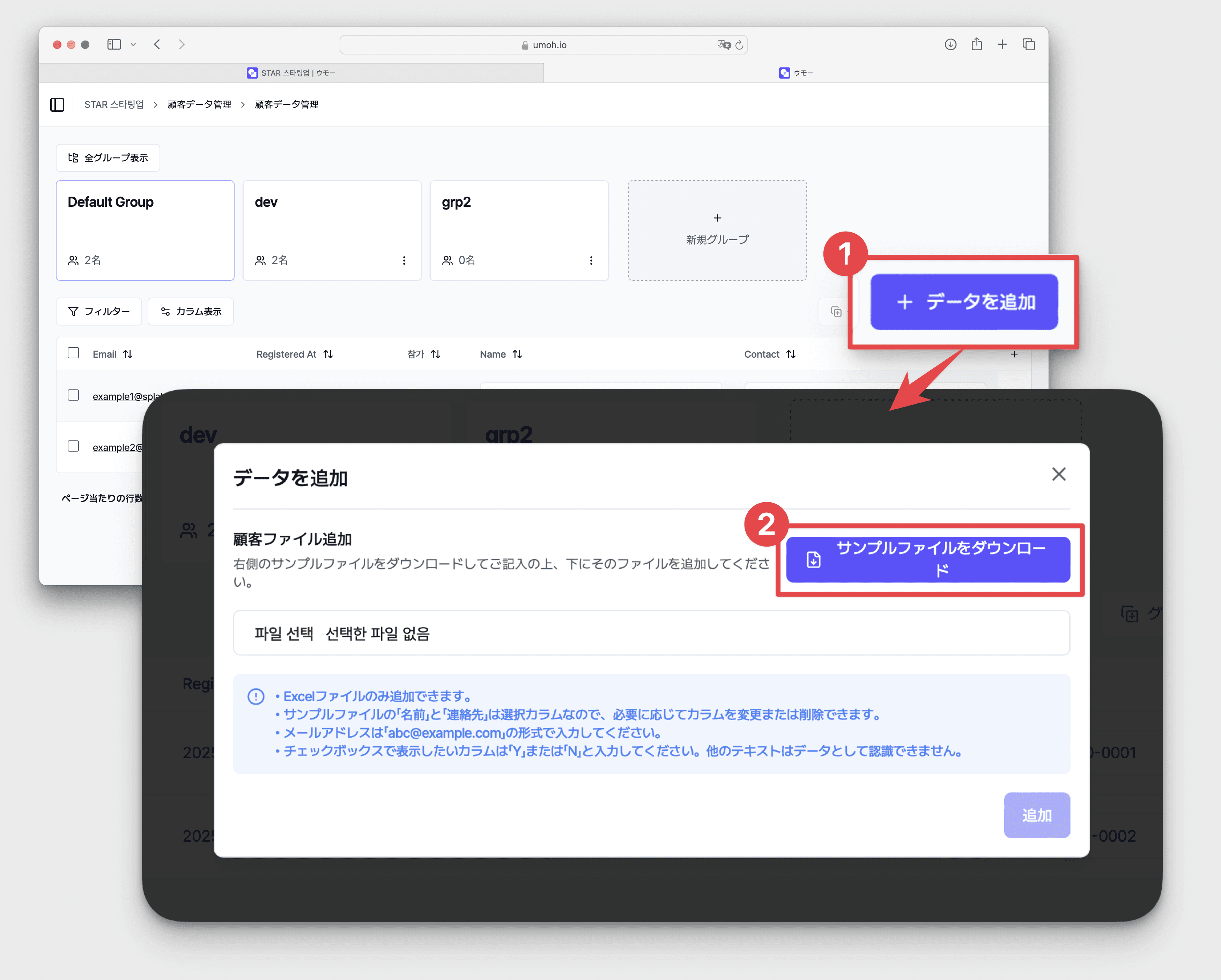Check the example2 row checkbox

(x=73, y=446)
